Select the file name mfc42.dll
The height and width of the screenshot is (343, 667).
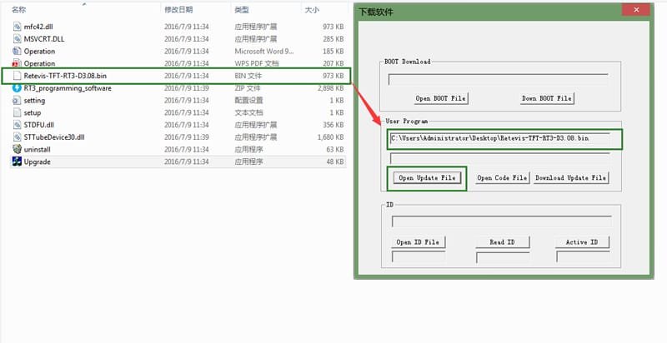coord(38,27)
